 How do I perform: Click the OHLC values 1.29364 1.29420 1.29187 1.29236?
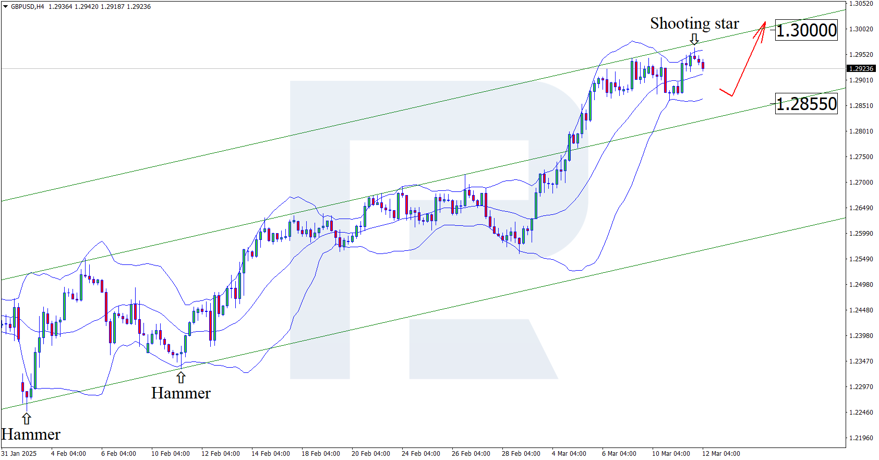(100, 7)
